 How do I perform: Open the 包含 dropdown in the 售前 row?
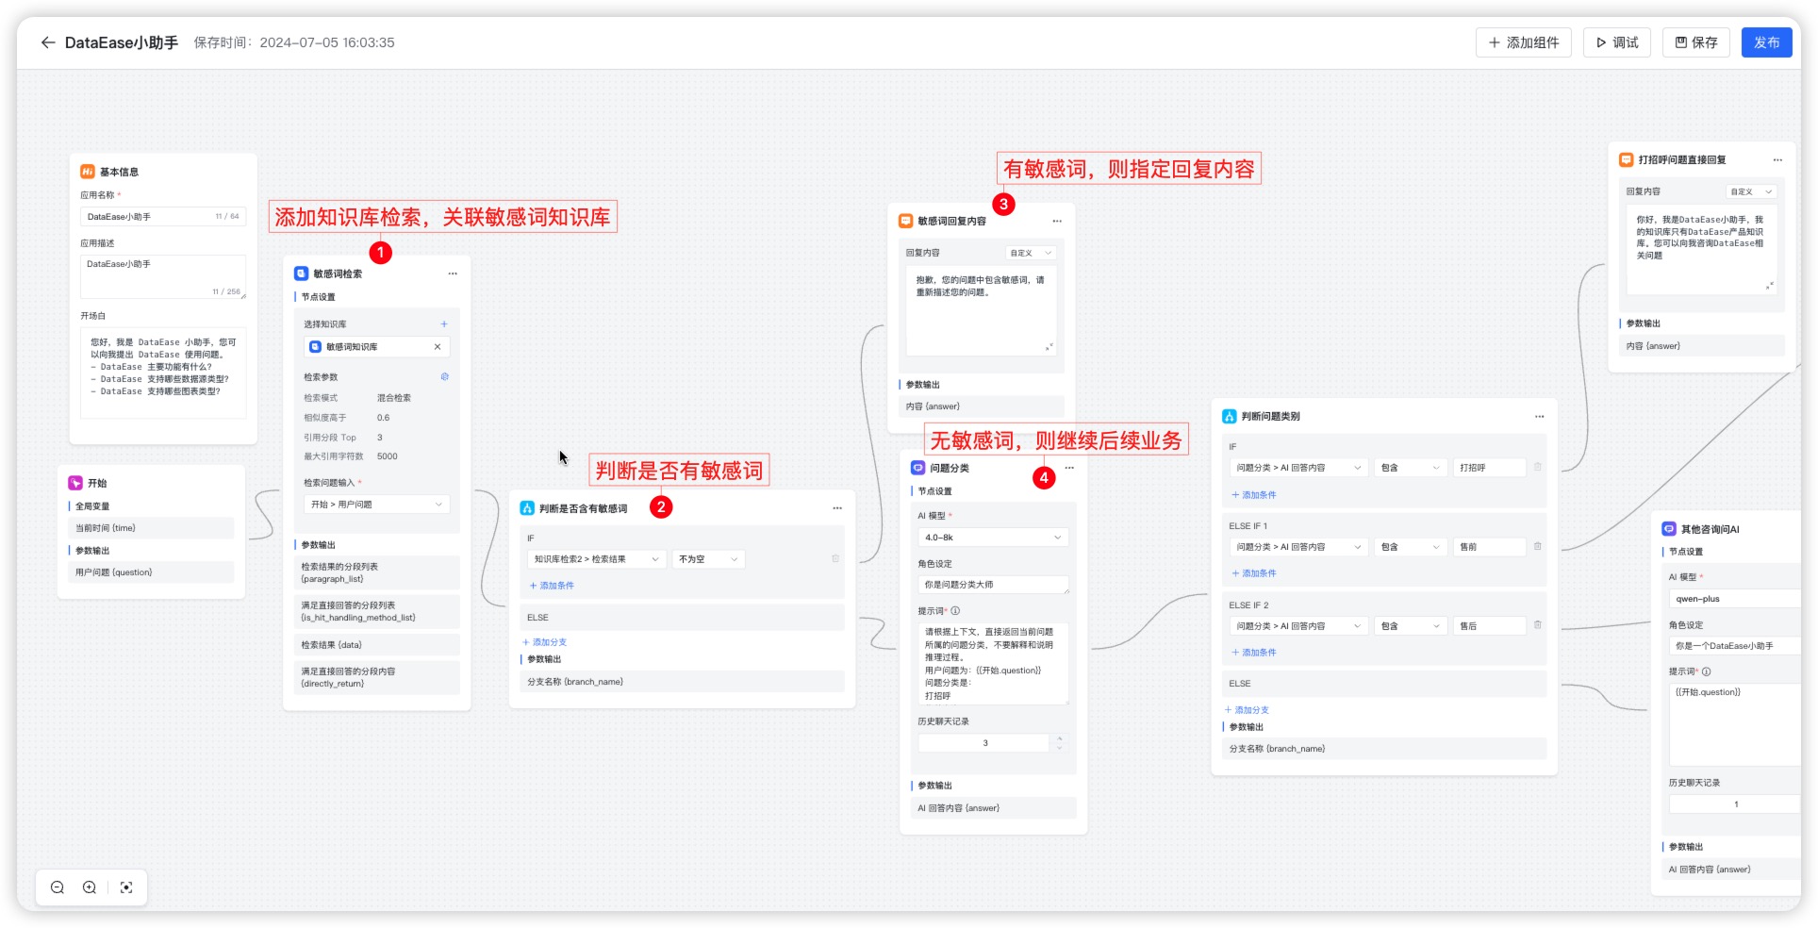[x=1410, y=547]
